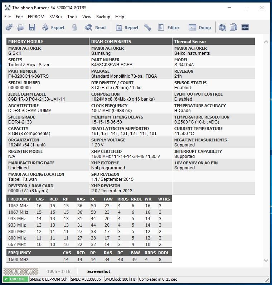Click '1600 MHz' XMP timing row
This screenshot has width=272, height=285.
89,259
